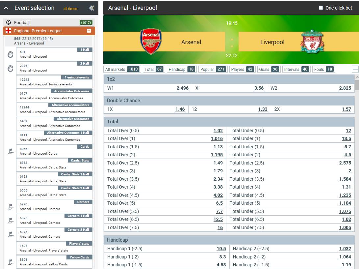This screenshot has width=359, height=269.
Task: Collapse the Handicap market header
Action: 229,240
